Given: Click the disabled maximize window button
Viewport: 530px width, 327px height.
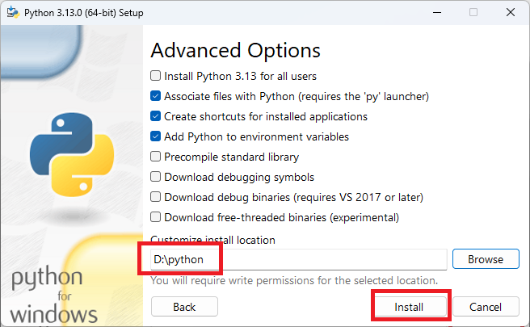Looking at the screenshot, I should coord(473,12).
